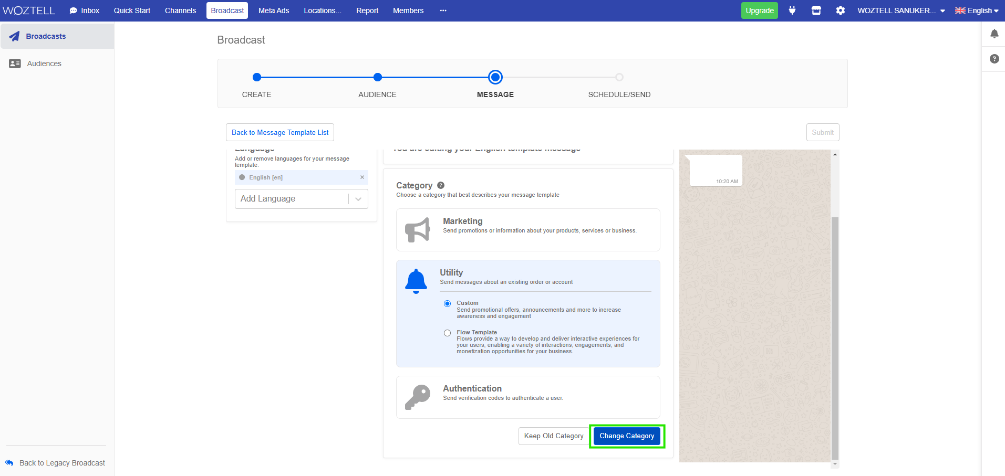1005x476 pixels.
Task: Open the settings gear icon
Action: point(840,10)
